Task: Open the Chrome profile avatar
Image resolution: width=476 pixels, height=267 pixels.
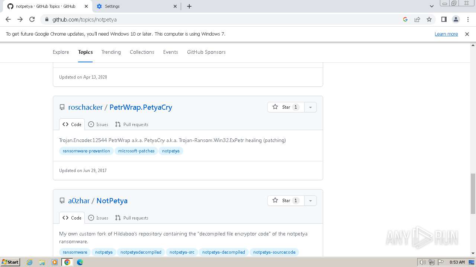Action: point(456,19)
